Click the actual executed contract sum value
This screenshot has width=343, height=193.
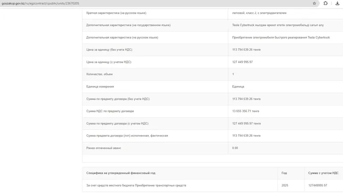tap(247, 136)
